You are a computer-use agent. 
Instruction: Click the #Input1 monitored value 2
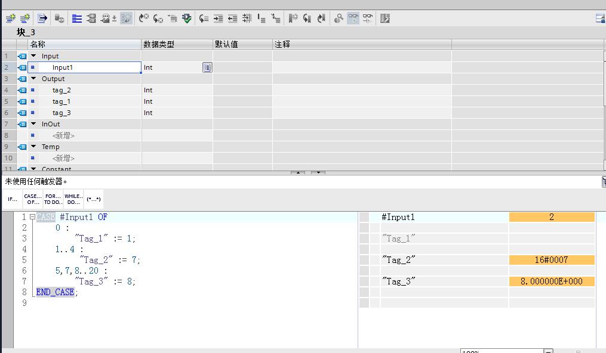(552, 217)
